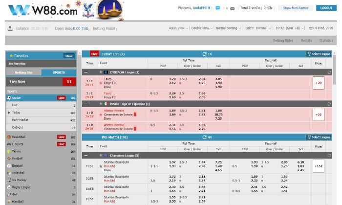Click the Football sport icon
The image size is (342, 205).
point(9,159)
